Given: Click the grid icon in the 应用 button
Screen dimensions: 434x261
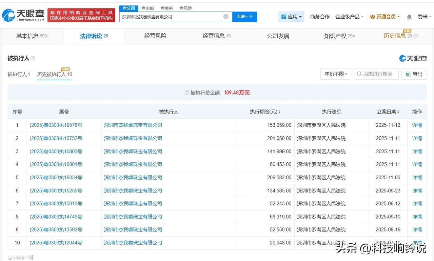Looking at the screenshot, I should tap(283, 17).
